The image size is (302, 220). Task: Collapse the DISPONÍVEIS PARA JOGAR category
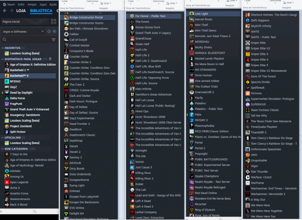click(x=3, y=59)
